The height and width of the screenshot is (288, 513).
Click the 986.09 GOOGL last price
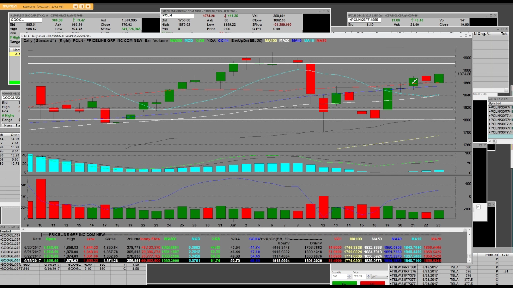pyautogui.click(x=57, y=20)
